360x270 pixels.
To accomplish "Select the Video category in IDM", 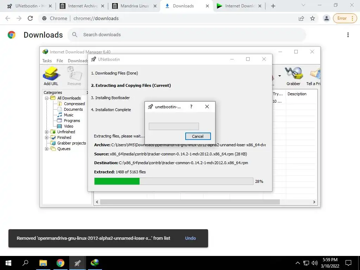I will pyautogui.click(x=69, y=126).
